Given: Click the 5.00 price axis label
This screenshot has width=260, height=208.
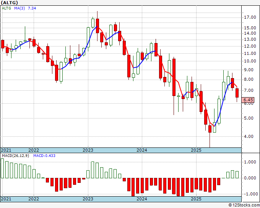Looking at the screenshot, I should tap(249, 118).
